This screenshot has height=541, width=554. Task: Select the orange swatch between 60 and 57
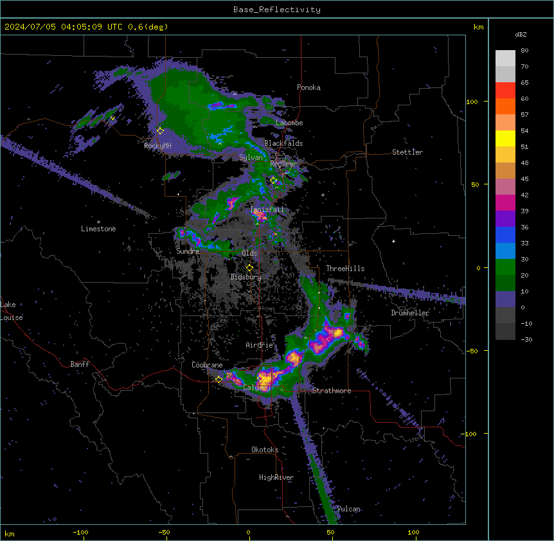point(505,106)
